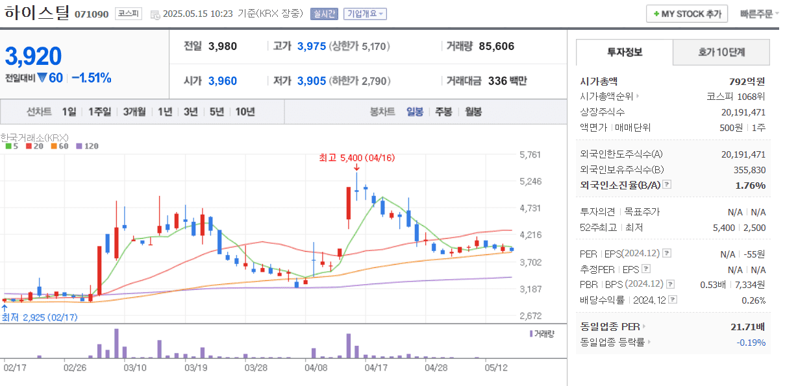Expand the 기업개요 dropdown
785x386 pixels.
tap(365, 14)
